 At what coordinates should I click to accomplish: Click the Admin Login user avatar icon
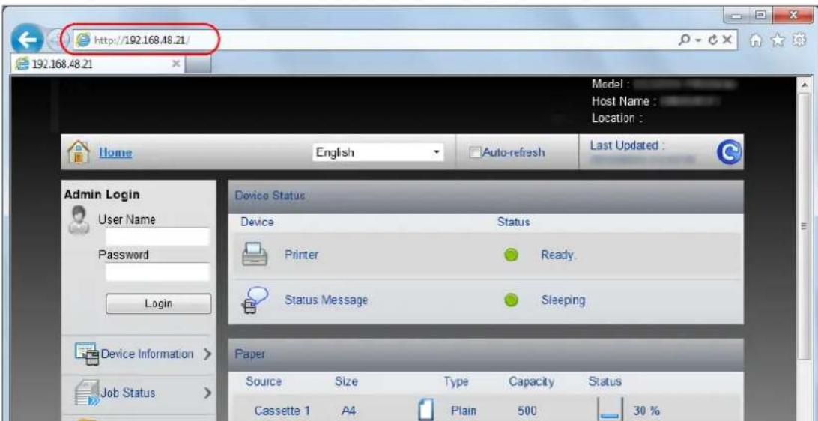pos(79,222)
